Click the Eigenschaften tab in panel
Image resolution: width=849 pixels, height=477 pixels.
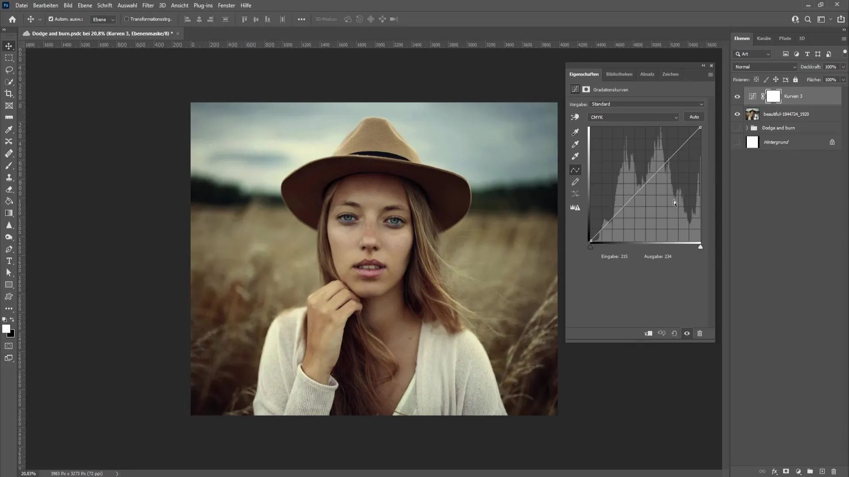click(x=584, y=74)
